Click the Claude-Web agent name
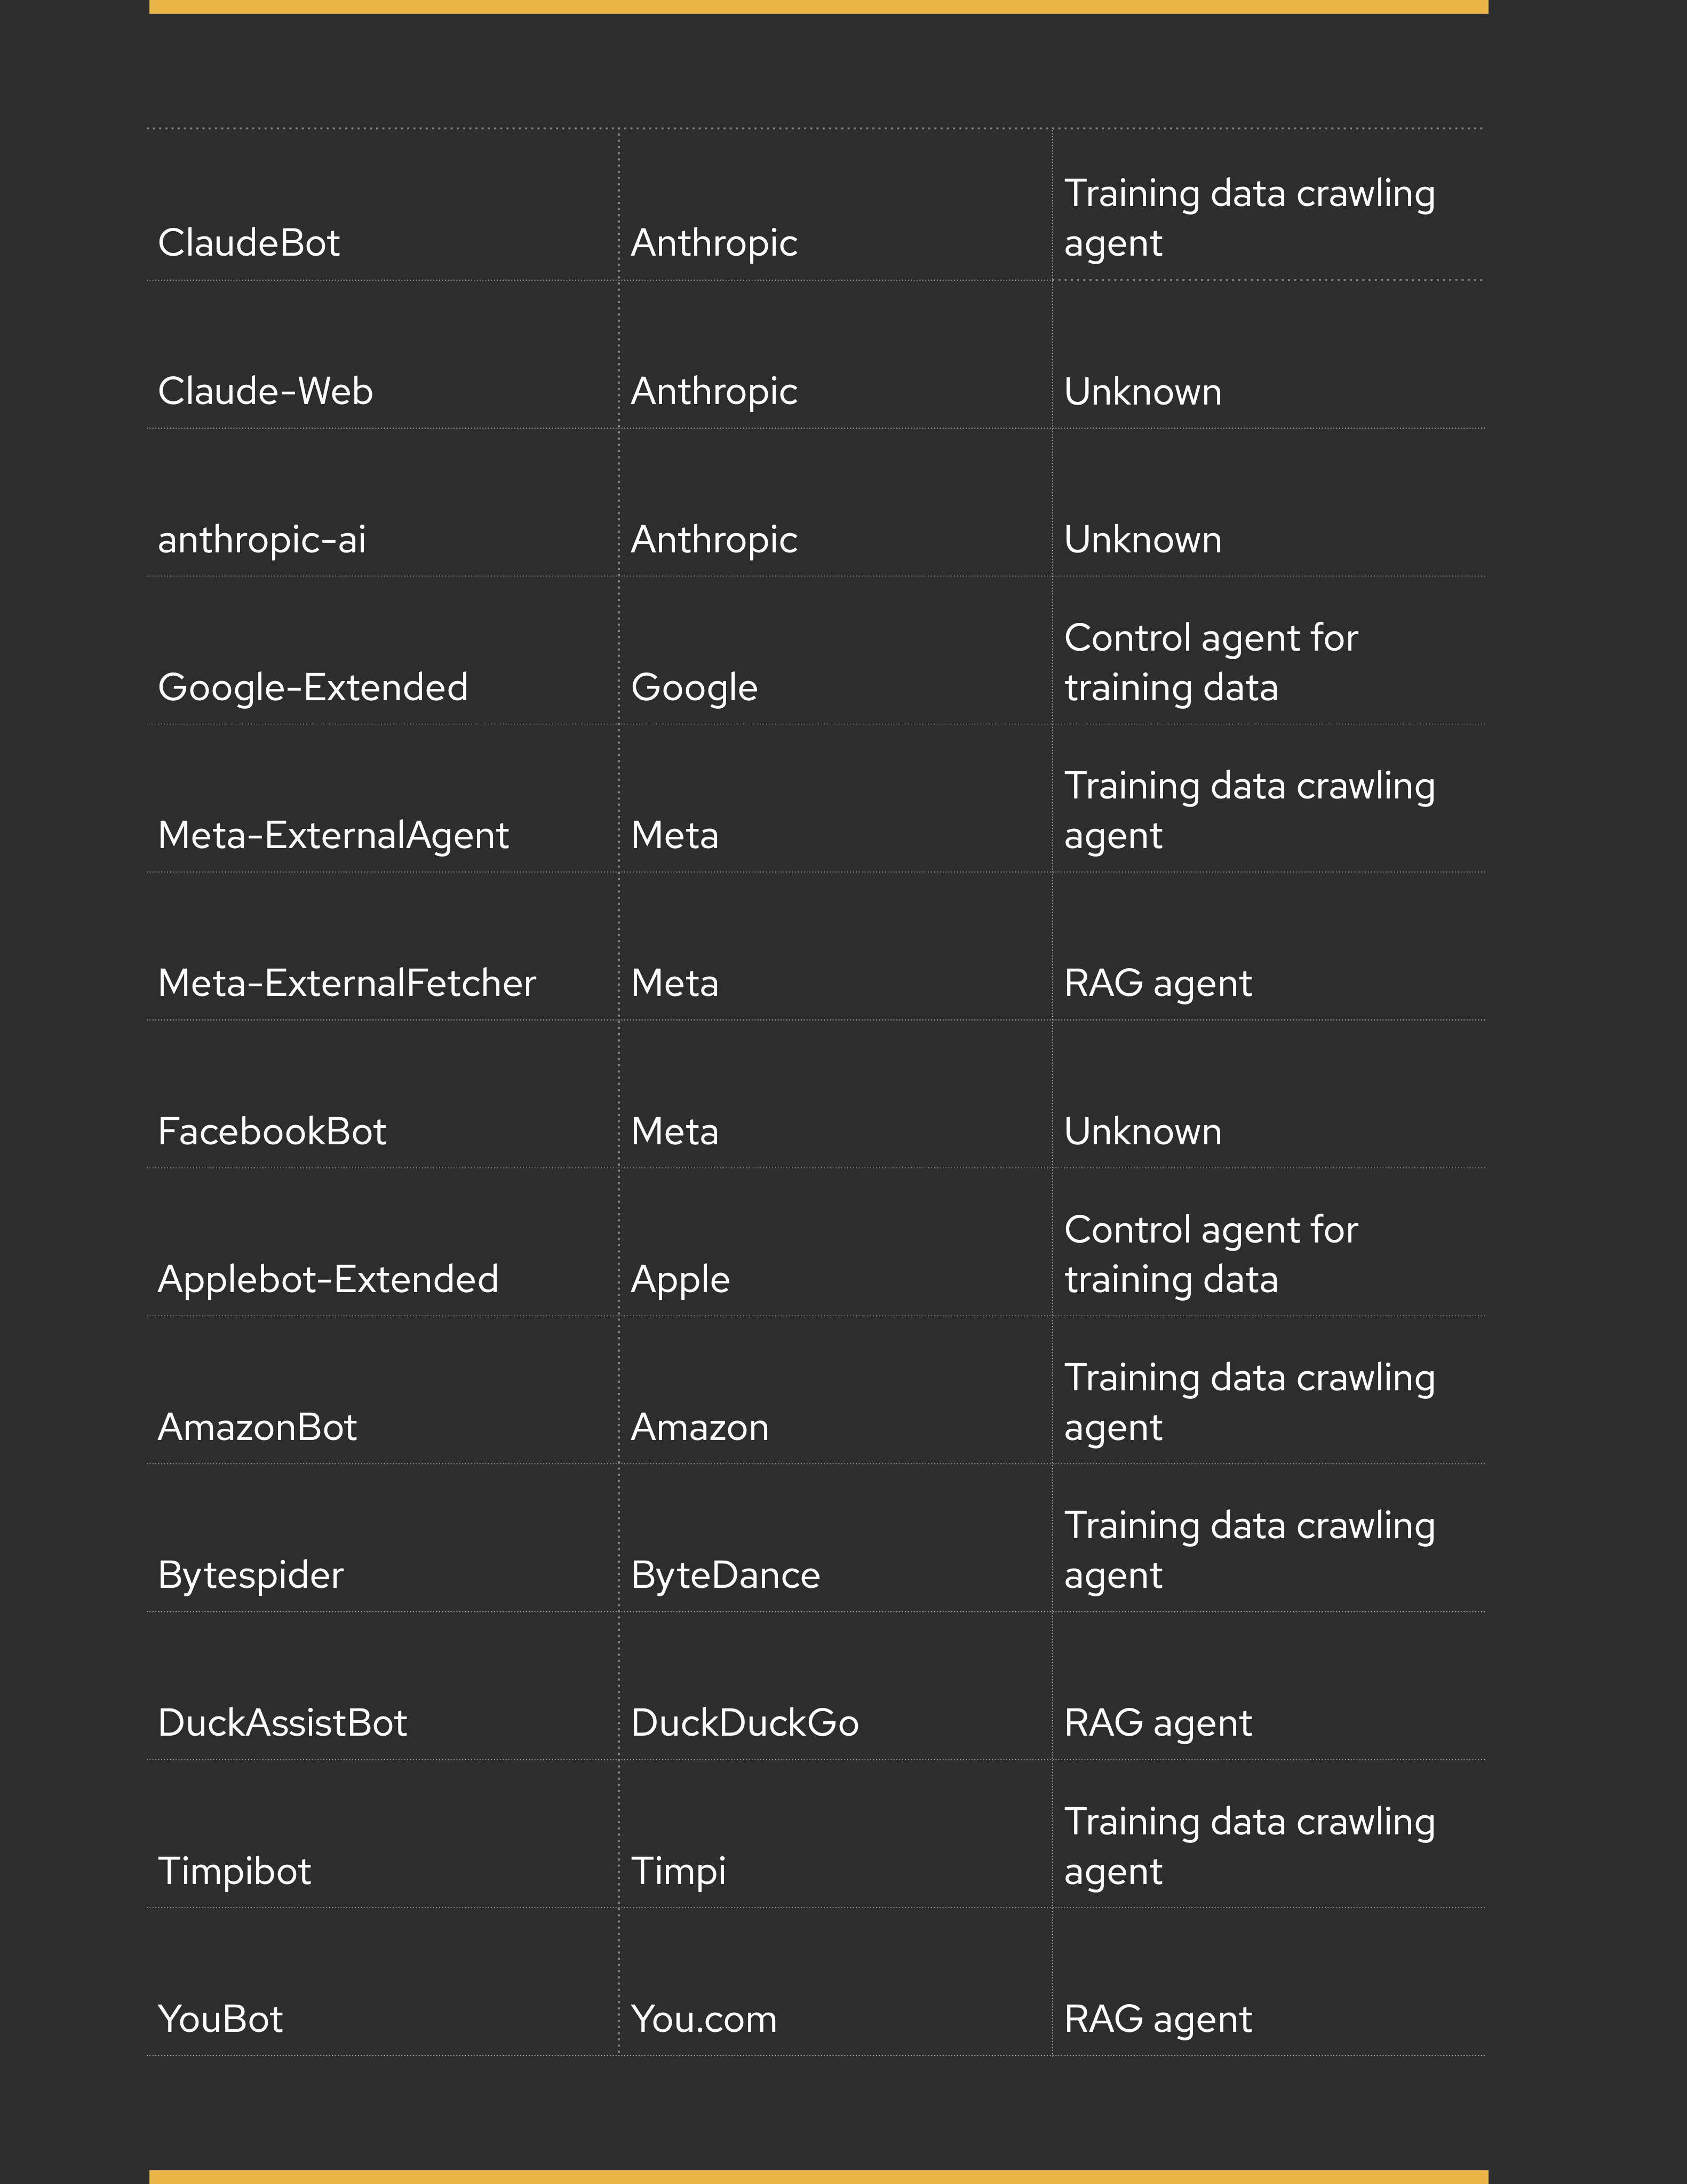This screenshot has width=1687, height=2184. click(x=265, y=391)
